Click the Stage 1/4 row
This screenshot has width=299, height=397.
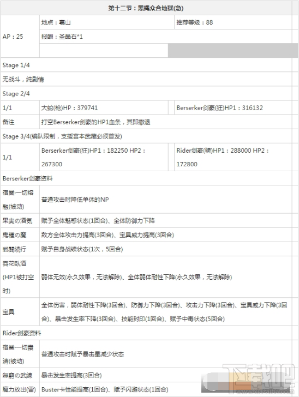146,65
